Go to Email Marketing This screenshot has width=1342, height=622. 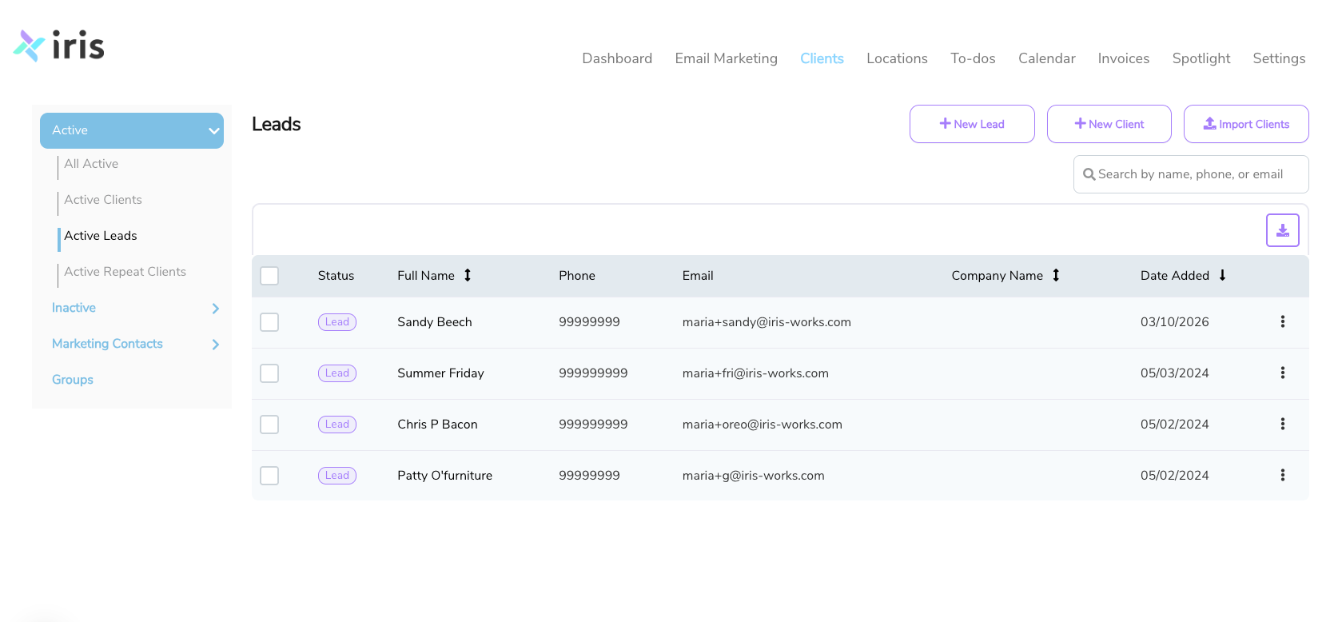pyautogui.click(x=726, y=58)
